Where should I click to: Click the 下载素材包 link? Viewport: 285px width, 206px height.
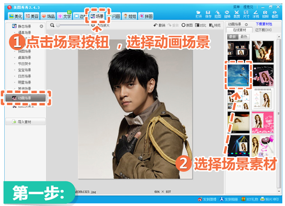(x=265, y=24)
